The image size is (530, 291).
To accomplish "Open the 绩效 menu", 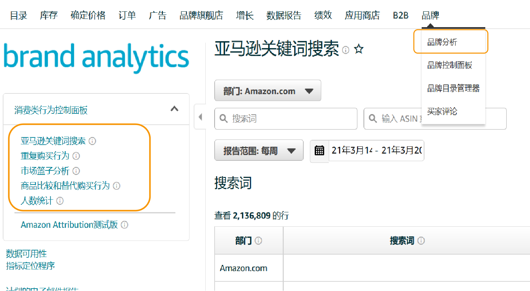I will pyautogui.click(x=323, y=15).
